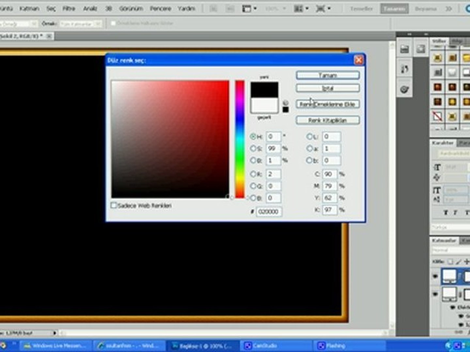This screenshot has width=470, height=352.
Task: Select the L lightness radio button
Action: click(309, 137)
